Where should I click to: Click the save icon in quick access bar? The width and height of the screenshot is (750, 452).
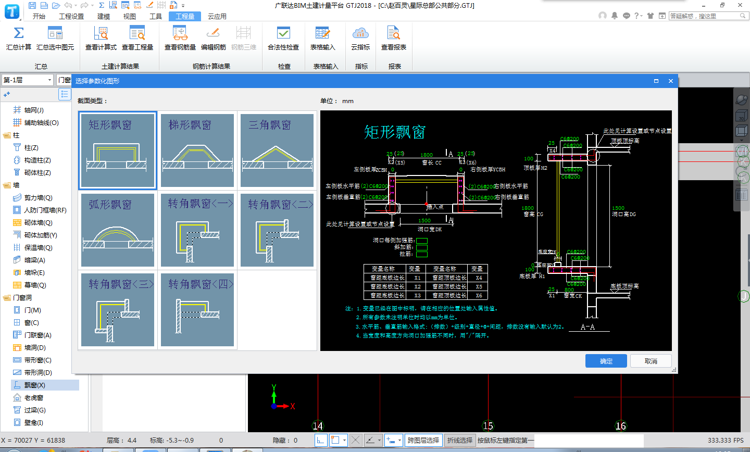click(x=32, y=5)
